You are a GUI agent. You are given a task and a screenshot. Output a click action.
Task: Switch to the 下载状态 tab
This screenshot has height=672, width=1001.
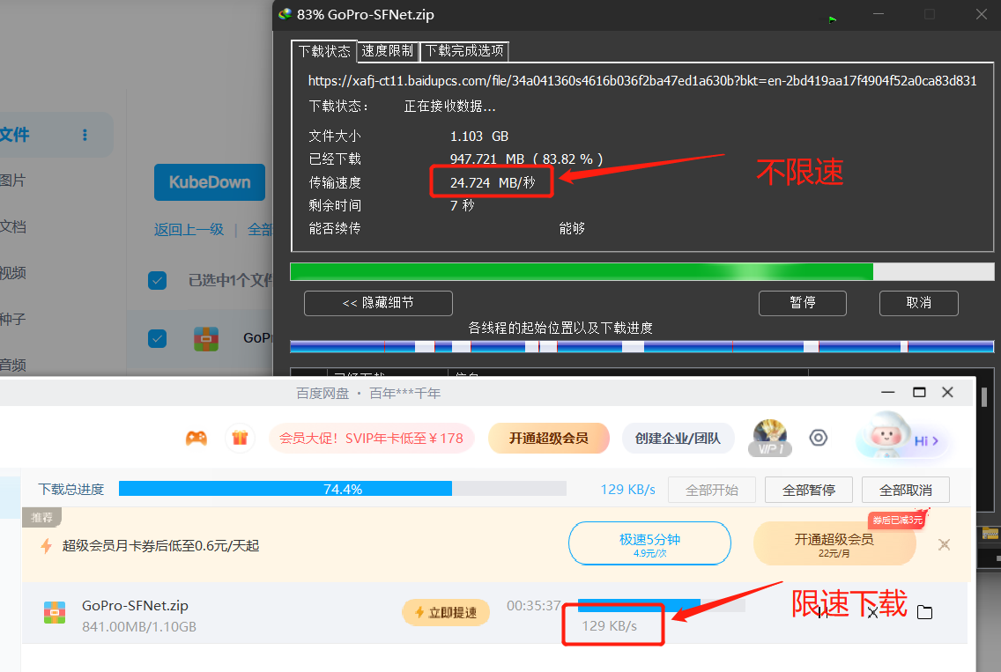(324, 51)
